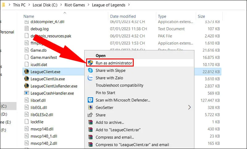Click the debug.log document icon
Screen dimensions: 247x149
27,29
